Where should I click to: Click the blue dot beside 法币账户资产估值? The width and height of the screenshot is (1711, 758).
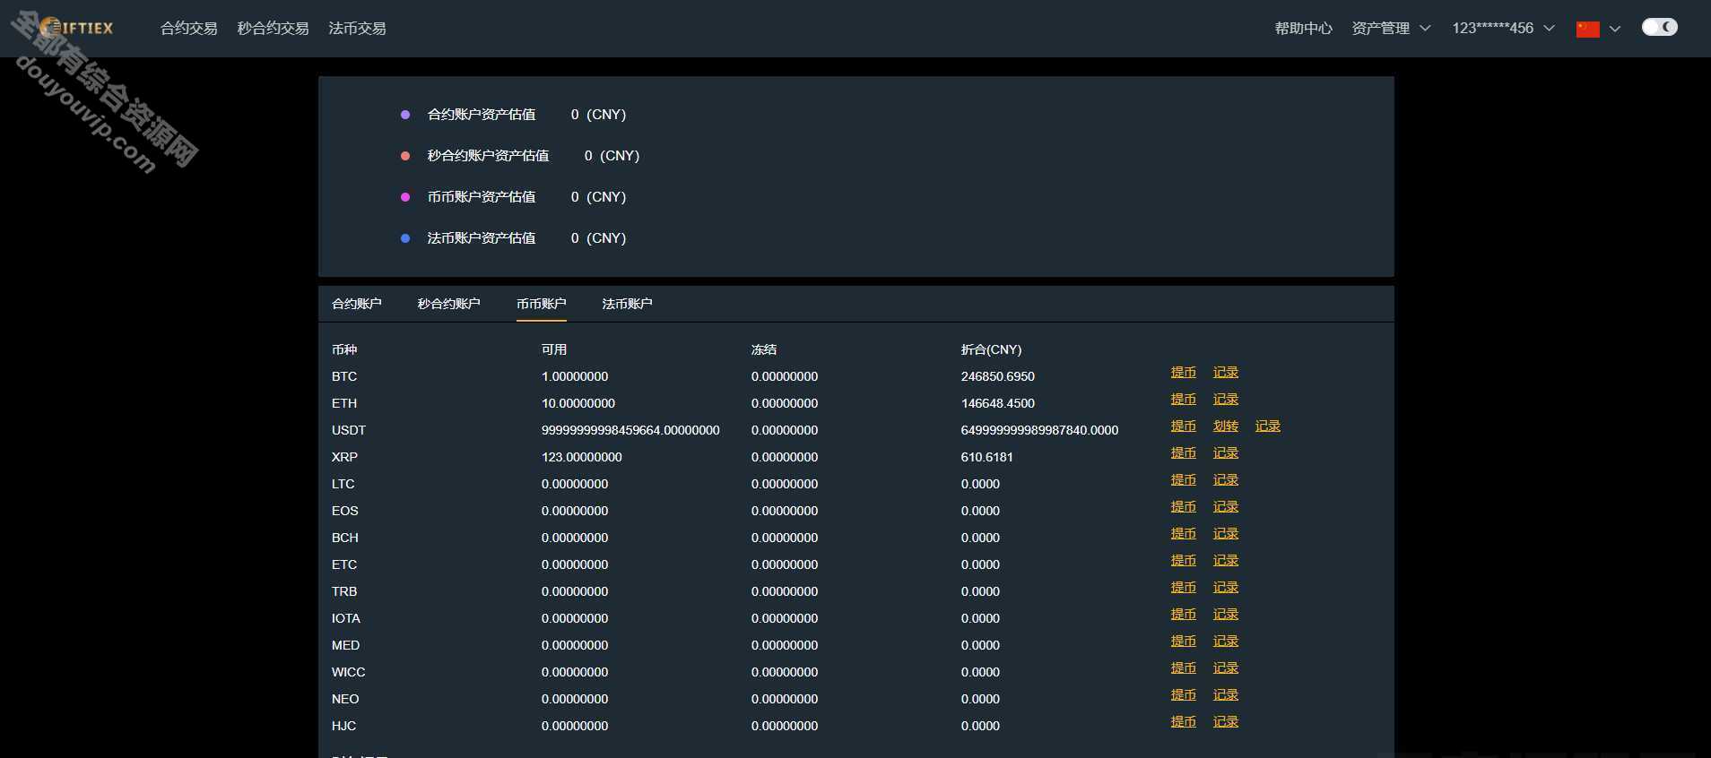pos(405,238)
